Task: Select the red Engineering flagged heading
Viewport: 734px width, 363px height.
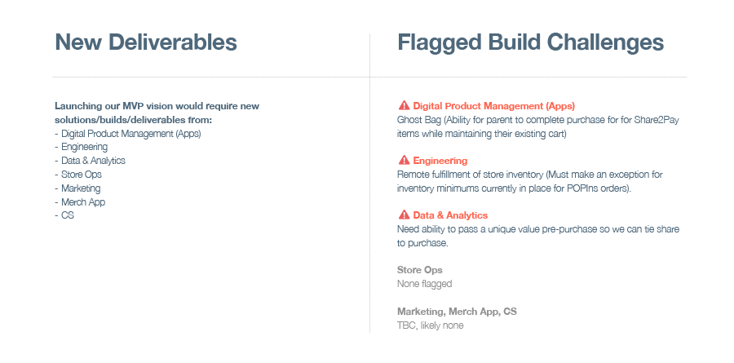Action: tap(440, 161)
